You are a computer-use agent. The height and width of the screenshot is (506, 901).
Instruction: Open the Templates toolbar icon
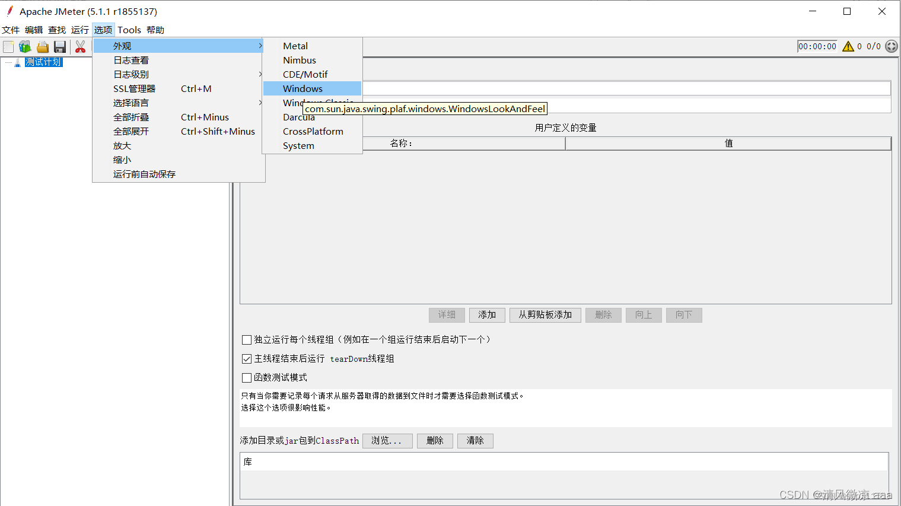coord(25,47)
